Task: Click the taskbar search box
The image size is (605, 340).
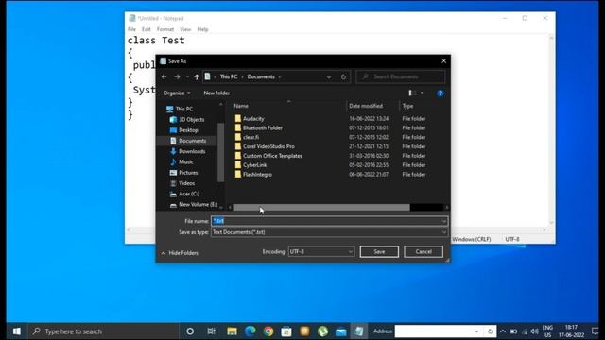Action: point(103,331)
